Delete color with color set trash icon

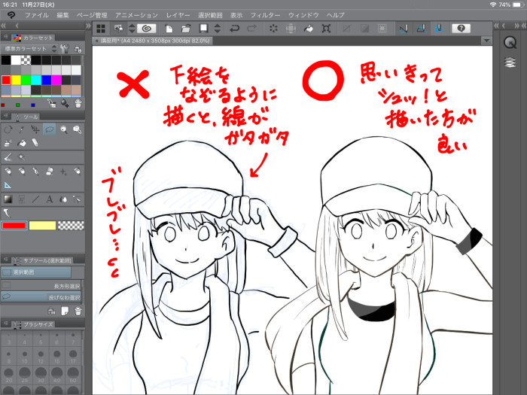tap(78, 104)
